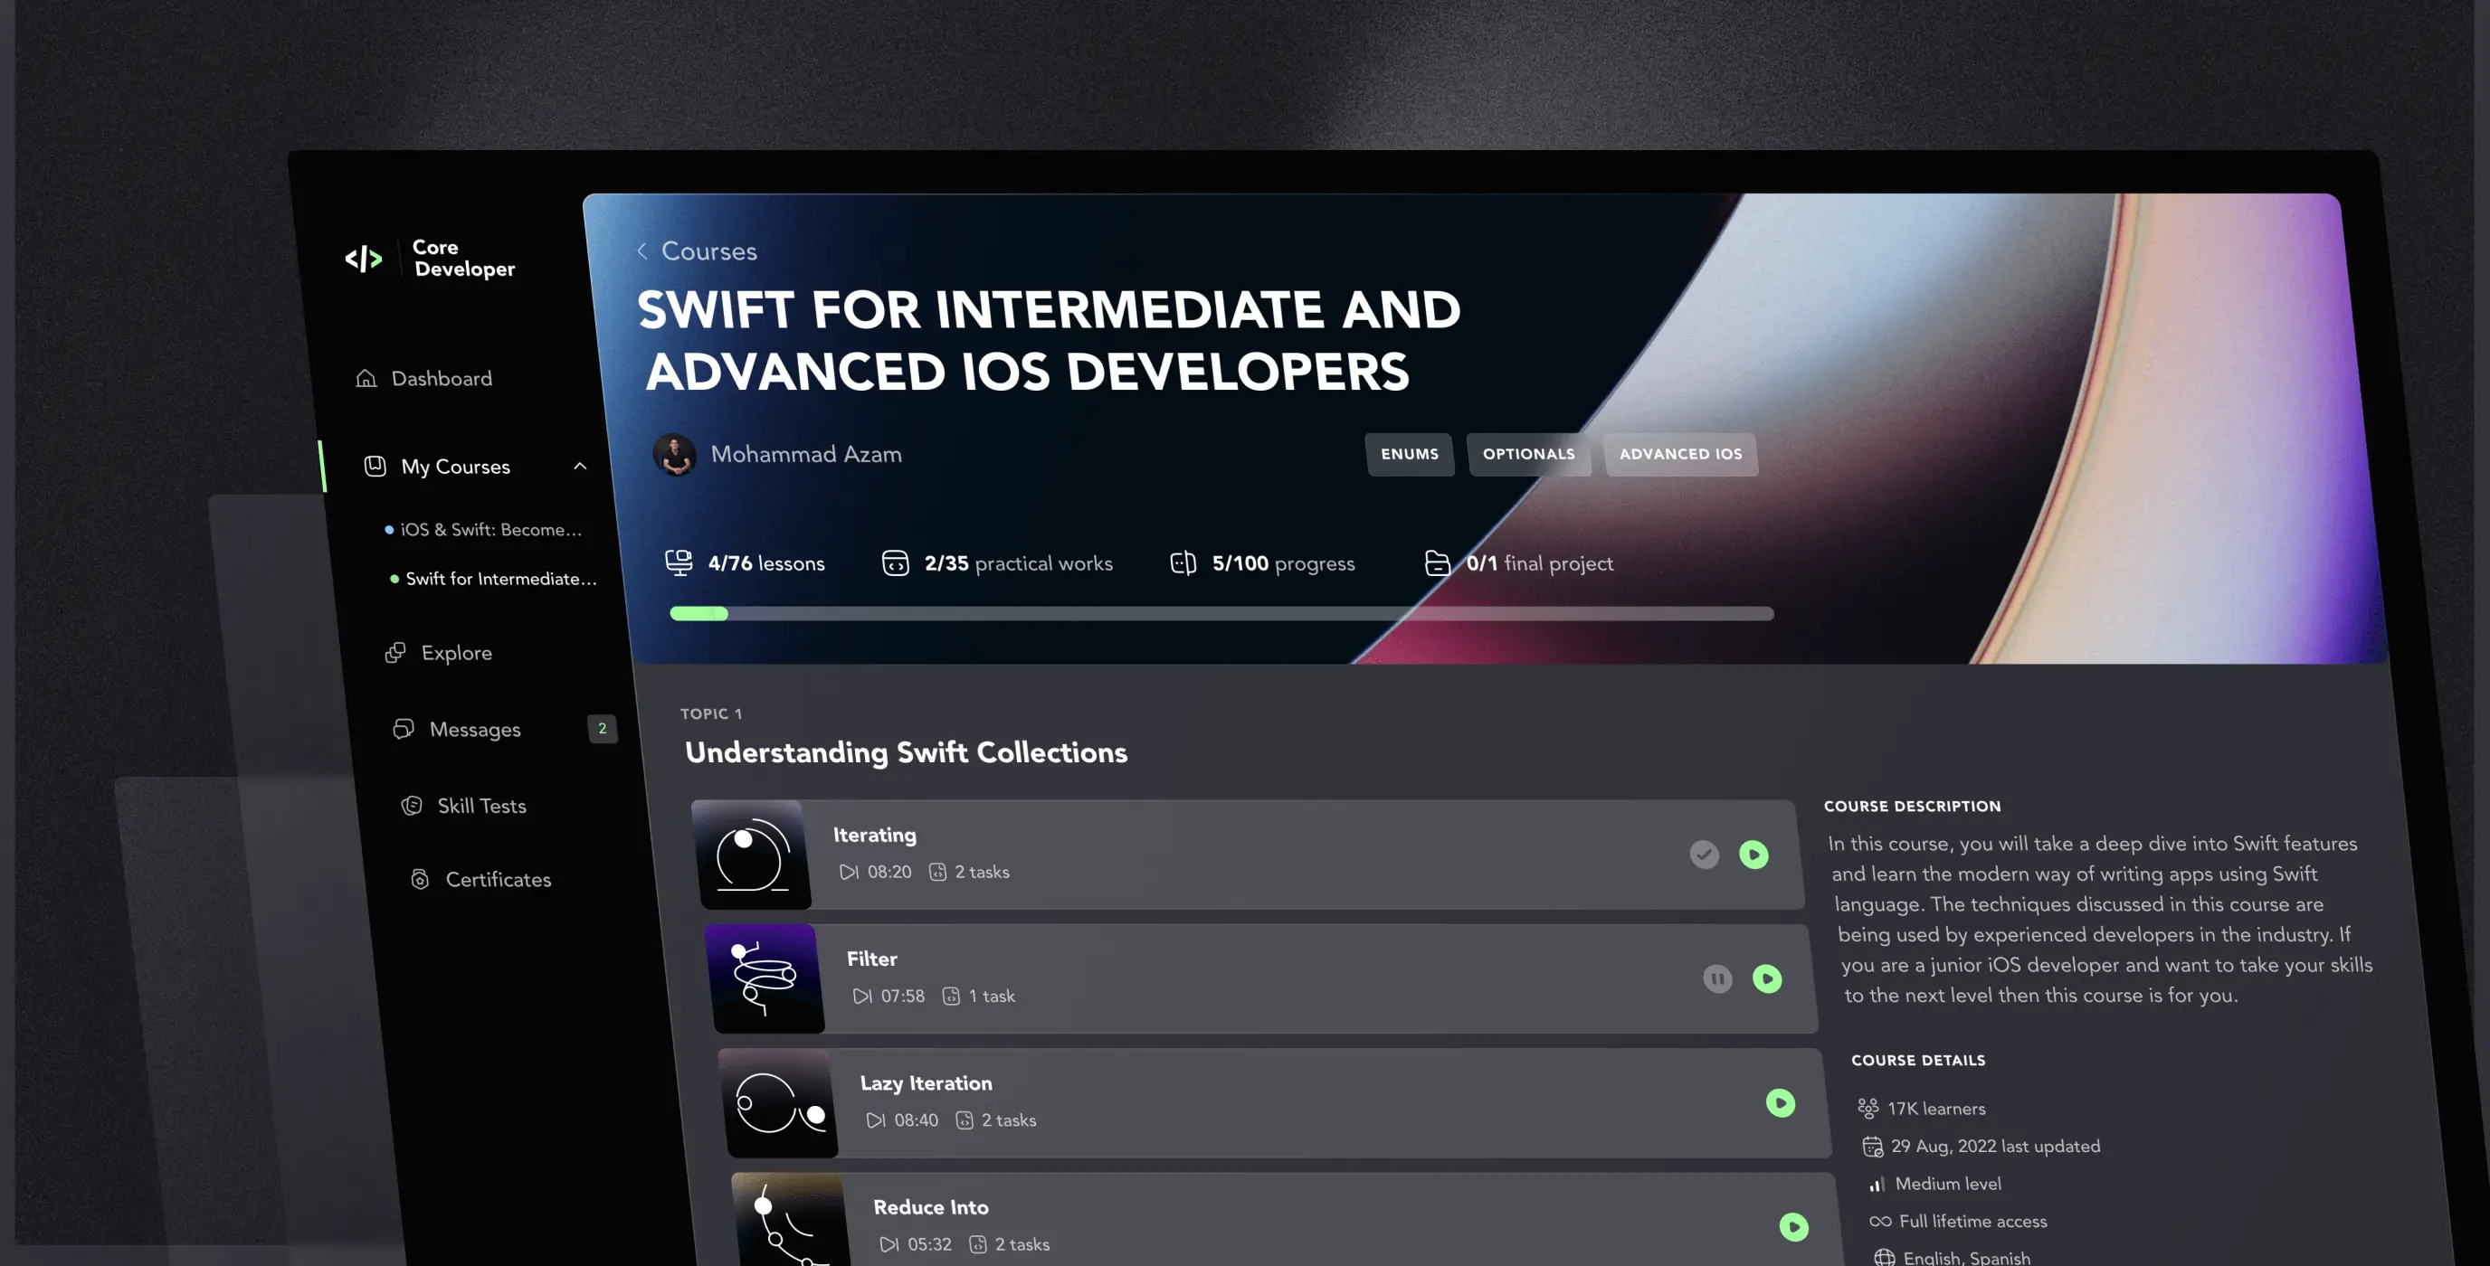The width and height of the screenshot is (2490, 1266).
Task: Click the final project folder icon
Action: (x=1437, y=562)
